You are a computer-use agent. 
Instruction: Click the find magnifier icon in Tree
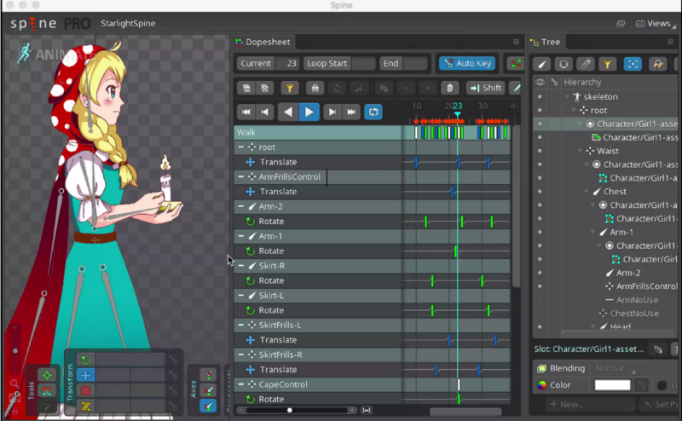pyautogui.click(x=658, y=65)
